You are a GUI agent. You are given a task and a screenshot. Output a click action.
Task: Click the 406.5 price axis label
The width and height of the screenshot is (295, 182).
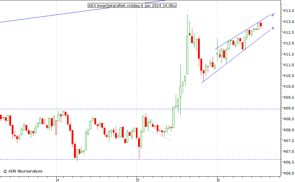289,162
